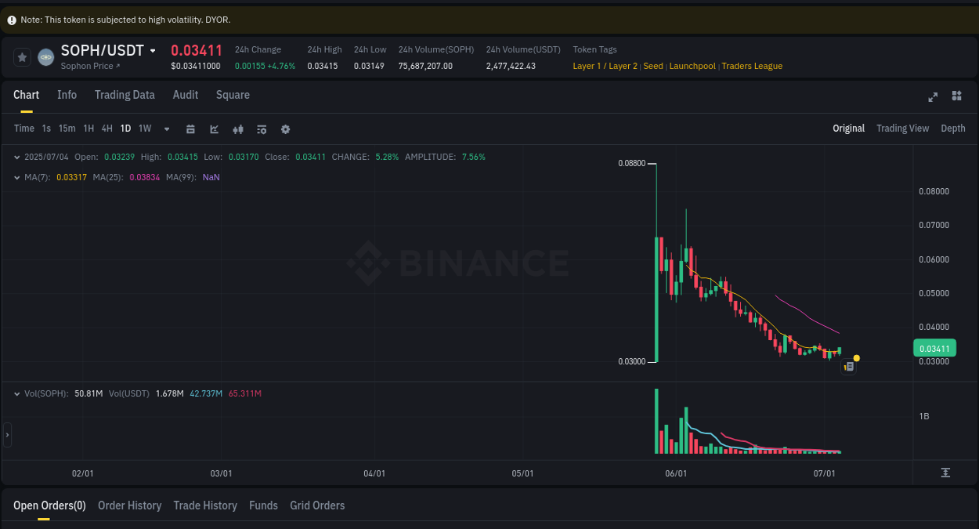Open the date range calendar picker
979x529 pixels.
(x=190, y=128)
